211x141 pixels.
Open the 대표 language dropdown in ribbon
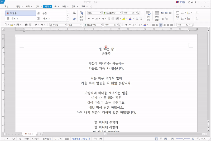tap(100, 13)
